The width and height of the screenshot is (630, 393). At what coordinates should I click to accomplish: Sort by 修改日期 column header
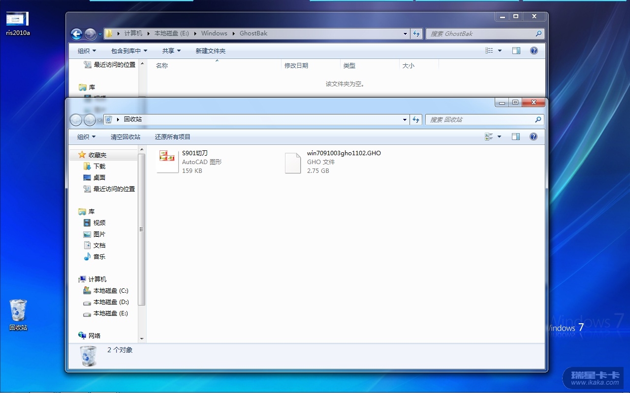[x=311, y=65]
